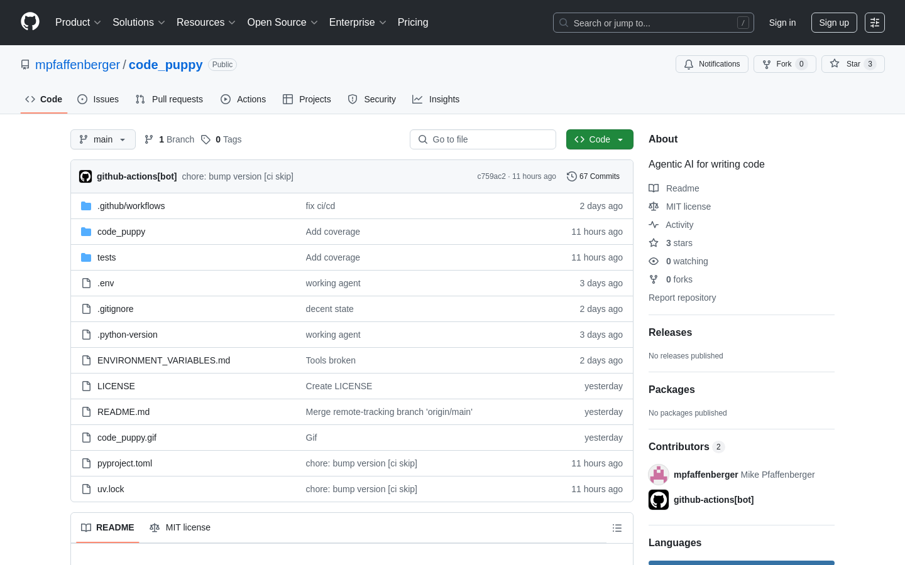Click the Notifications bell button

click(712, 64)
